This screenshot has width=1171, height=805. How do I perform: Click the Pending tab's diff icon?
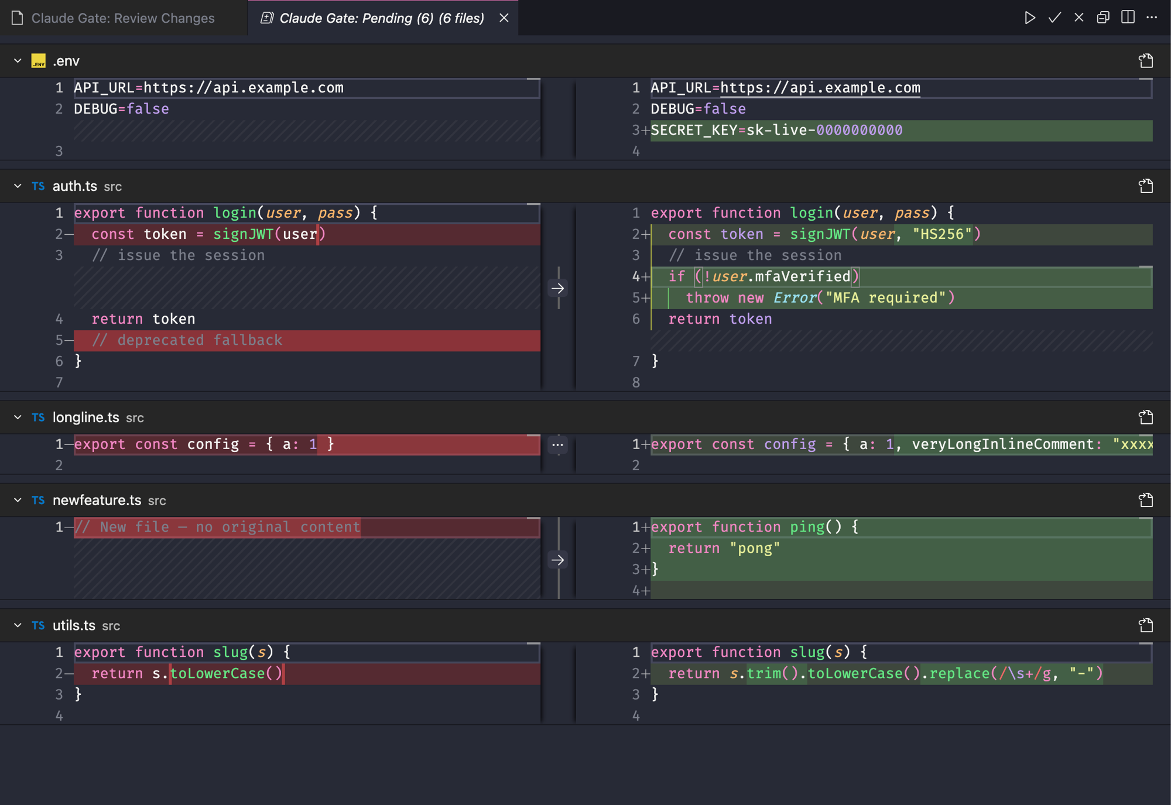tap(267, 18)
